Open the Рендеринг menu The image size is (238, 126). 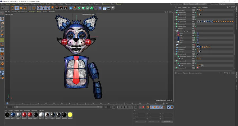(x=97, y=4)
